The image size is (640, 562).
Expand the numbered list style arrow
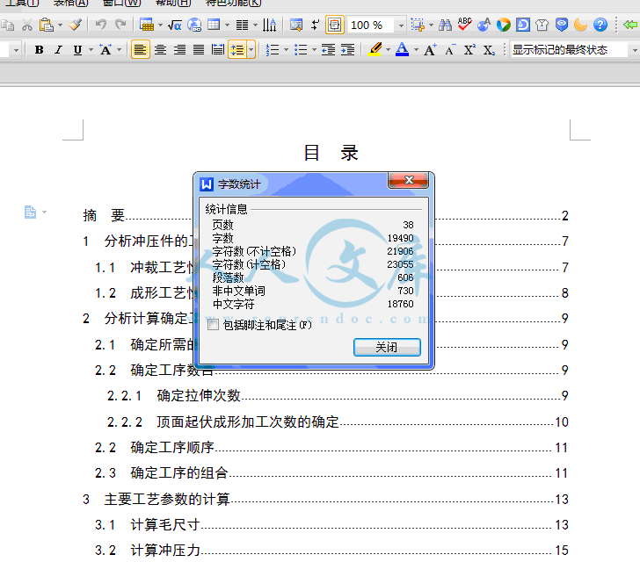click(x=286, y=50)
